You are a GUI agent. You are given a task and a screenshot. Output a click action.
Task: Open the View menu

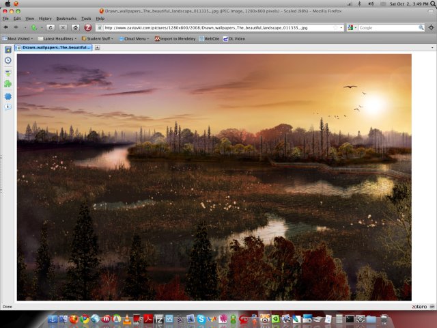(29, 18)
